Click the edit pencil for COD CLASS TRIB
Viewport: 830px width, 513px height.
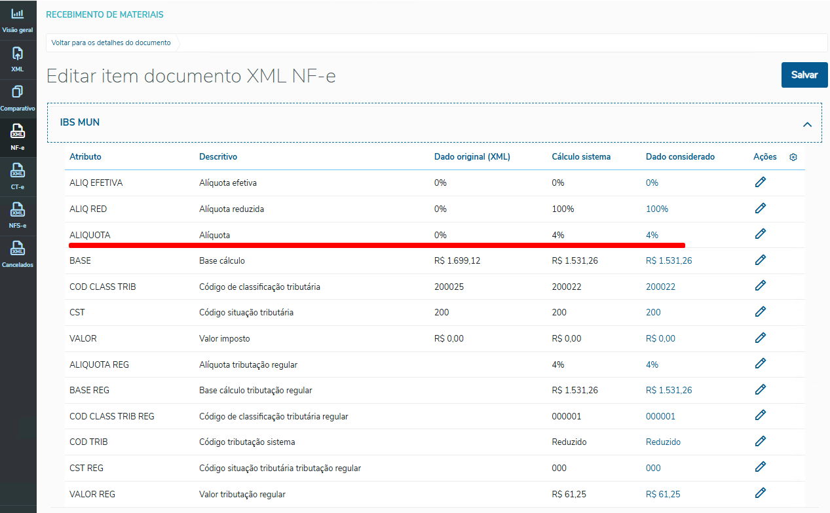coord(760,286)
